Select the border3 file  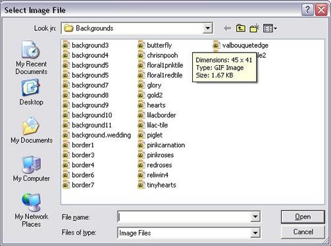point(78,155)
